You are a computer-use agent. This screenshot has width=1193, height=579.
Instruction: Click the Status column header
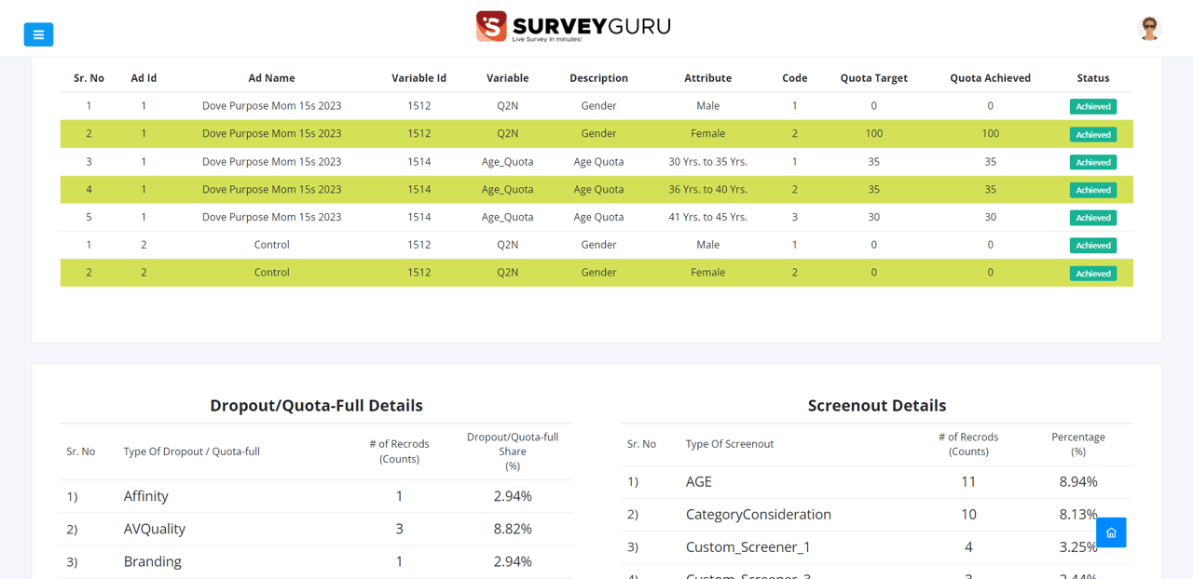(x=1092, y=78)
